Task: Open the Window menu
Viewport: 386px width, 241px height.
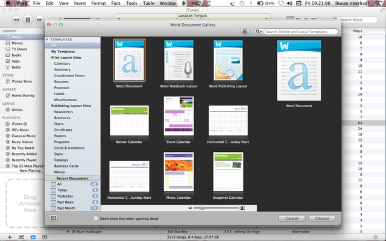Action: (x=168, y=3)
